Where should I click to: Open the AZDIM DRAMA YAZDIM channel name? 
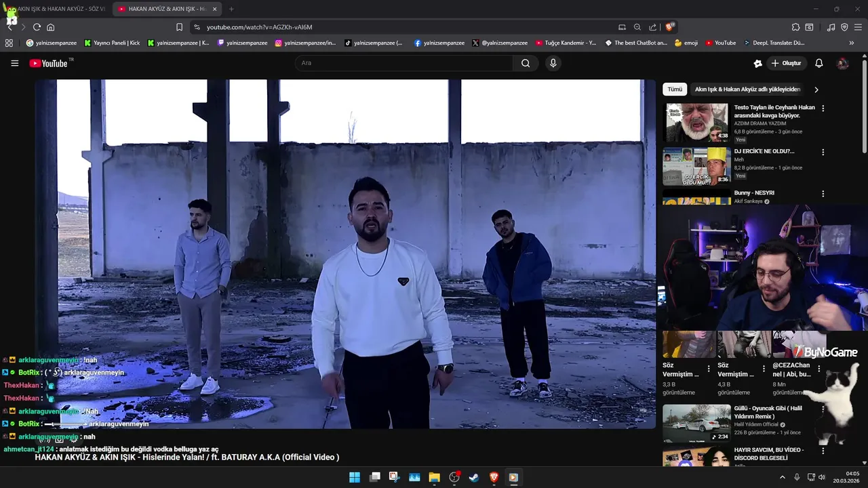click(760, 123)
